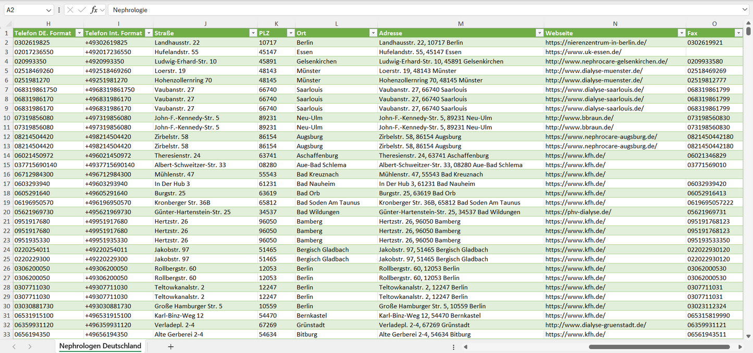Click horizontal scrollbar right arrow
This screenshot has height=353, width=753.
point(740,347)
